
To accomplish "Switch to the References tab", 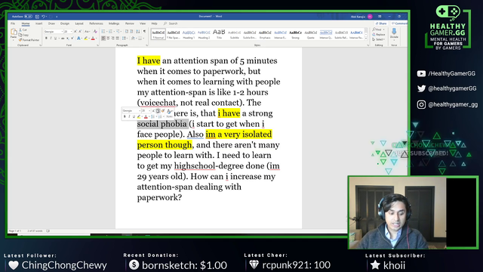I will click(96, 23).
